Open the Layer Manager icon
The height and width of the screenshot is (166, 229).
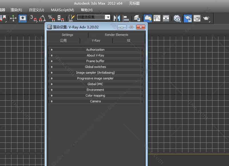pos(137,18)
